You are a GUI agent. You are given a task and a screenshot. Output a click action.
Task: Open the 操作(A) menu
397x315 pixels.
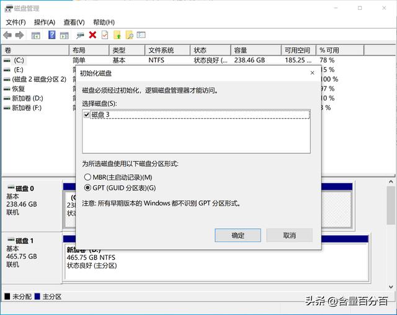(x=45, y=22)
